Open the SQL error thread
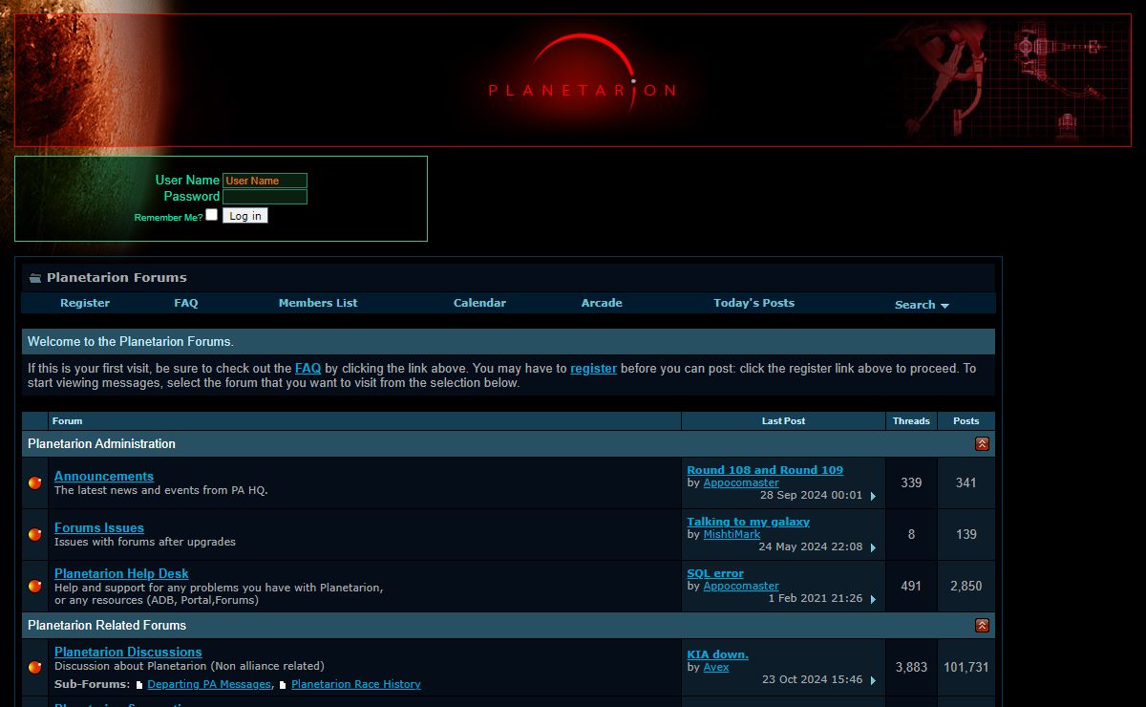The image size is (1146, 707). click(715, 573)
